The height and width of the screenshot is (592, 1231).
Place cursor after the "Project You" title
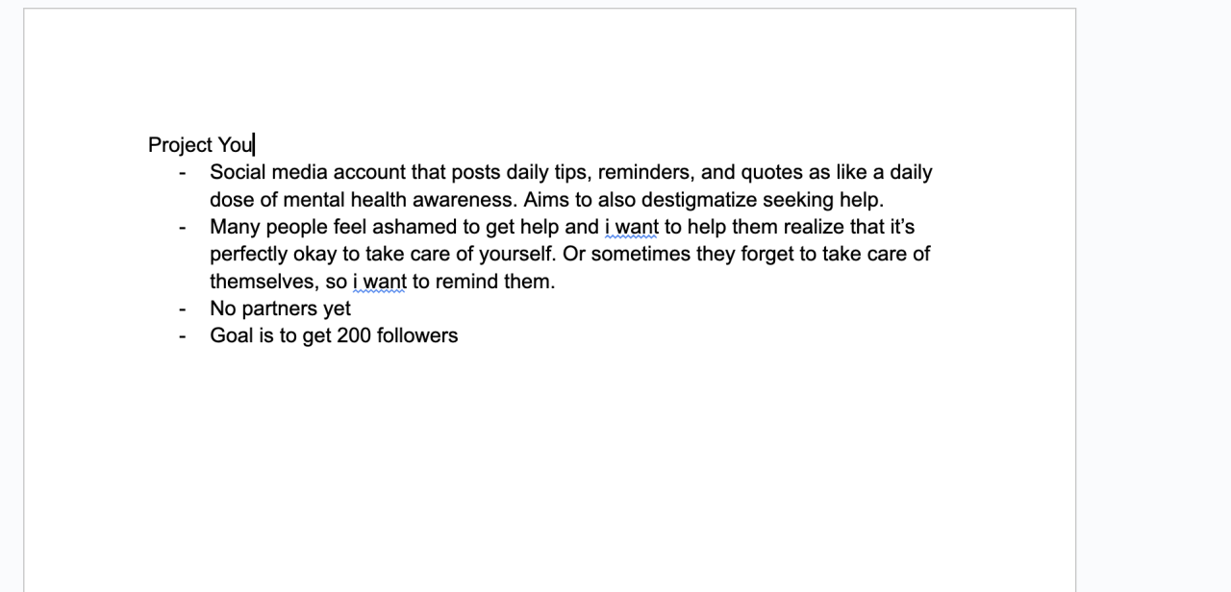coord(254,145)
